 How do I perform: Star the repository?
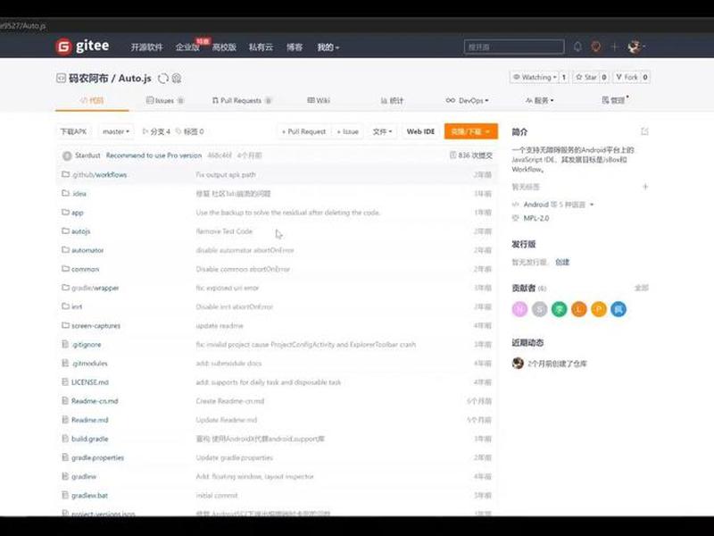pyautogui.click(x=586, y=78)
